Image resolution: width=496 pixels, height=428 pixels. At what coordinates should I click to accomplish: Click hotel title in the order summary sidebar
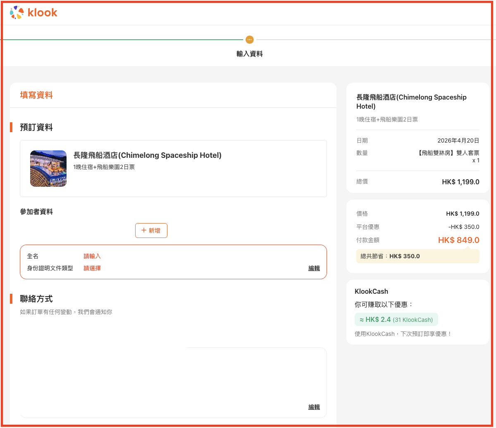(411, 102)
